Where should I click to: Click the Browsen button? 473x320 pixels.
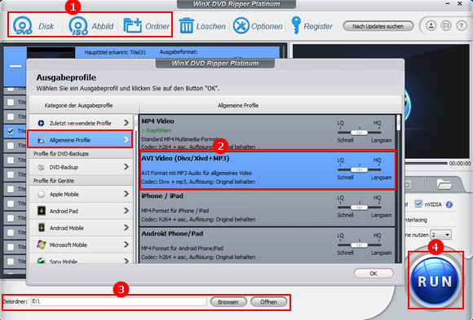(x=228, y=301)
